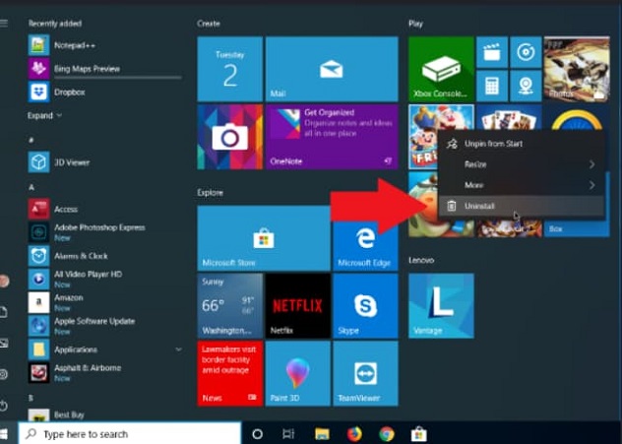This screenshot has width=622, height=444.
Task: Choose Uninstall from context menu
Action: 522,206
